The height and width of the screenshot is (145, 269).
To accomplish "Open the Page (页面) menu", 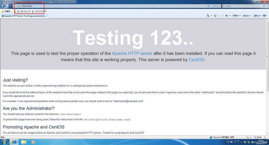I will tap(236, 16).
